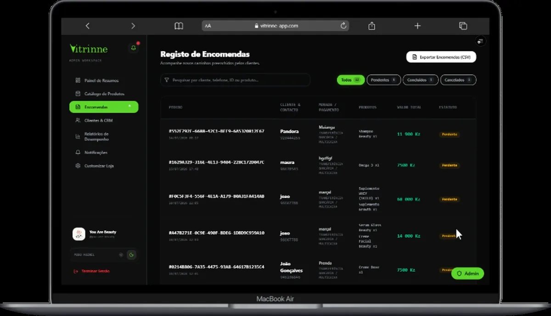The height and width of the screenshot is (316, 551).
Task: Open the browser share icon
Action: click(372, 26)
